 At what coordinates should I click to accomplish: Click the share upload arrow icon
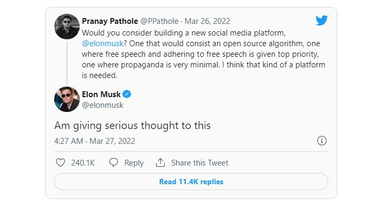(x=160, y=162)
